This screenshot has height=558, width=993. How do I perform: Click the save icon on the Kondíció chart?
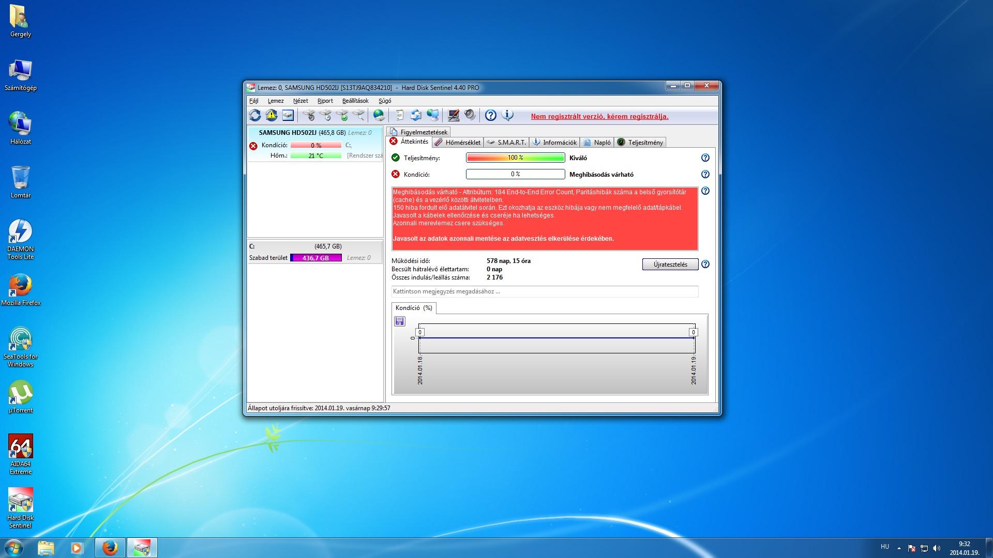[399, 321]
